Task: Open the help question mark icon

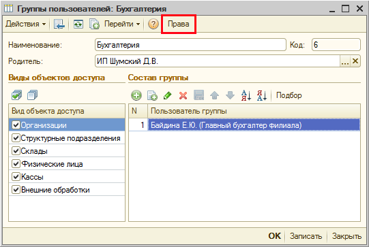Action: pos(153,24)
